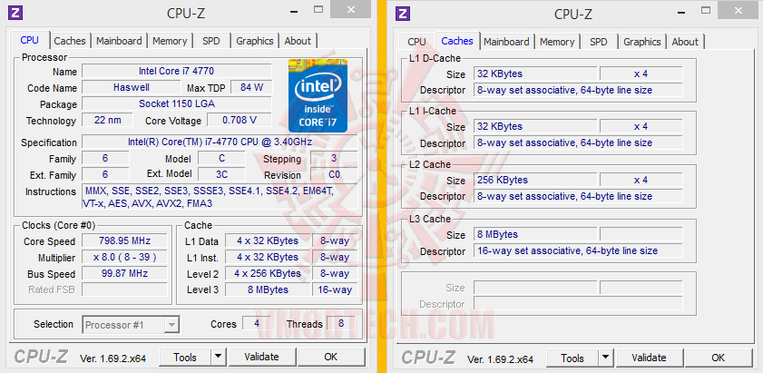Close the right CPU-Z window

[737, 9]
